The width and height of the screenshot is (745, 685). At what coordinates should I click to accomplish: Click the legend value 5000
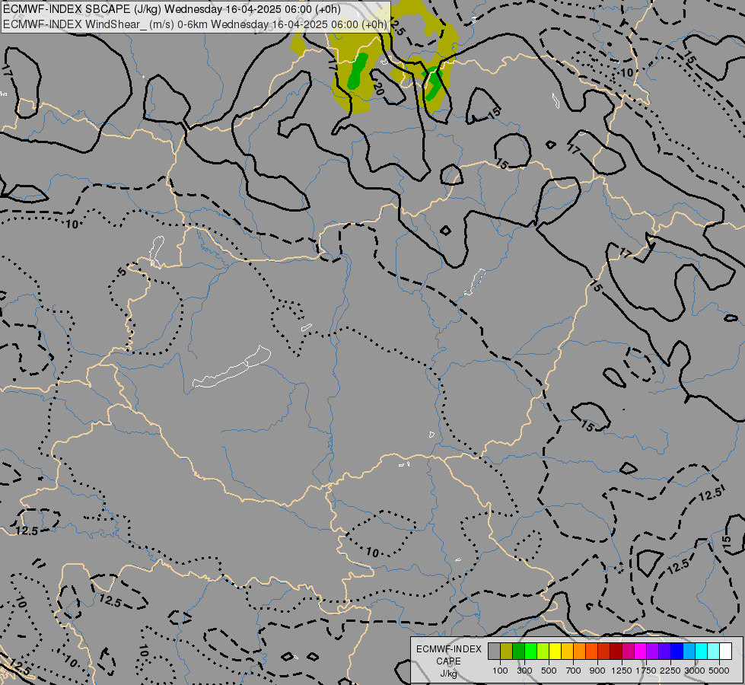coord(719,671)
